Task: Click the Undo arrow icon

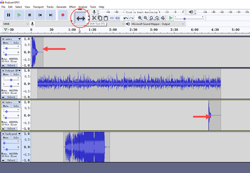Action: (126, 18)
